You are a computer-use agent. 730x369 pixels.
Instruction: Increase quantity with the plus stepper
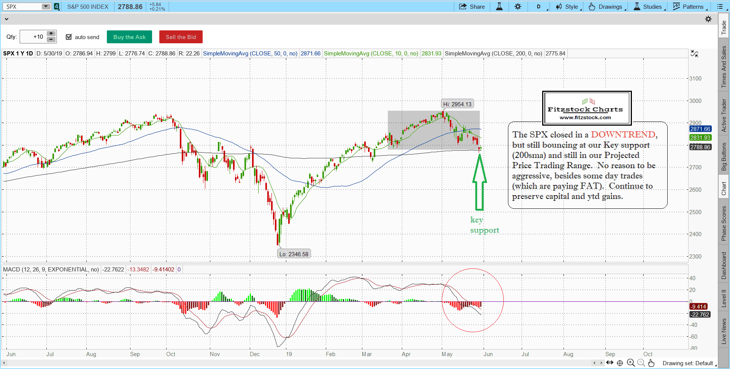coord(51,34)
